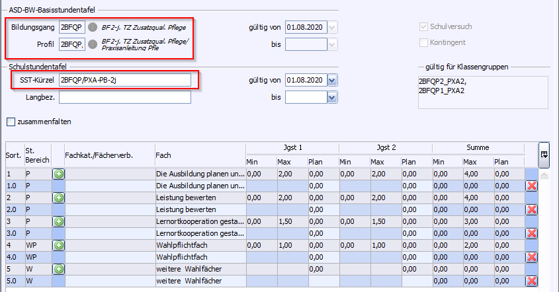Viewport: 559px width, 292px height.
Task: Open Schulstundentafel gültig von date dropdown
Action: point(332,80)
